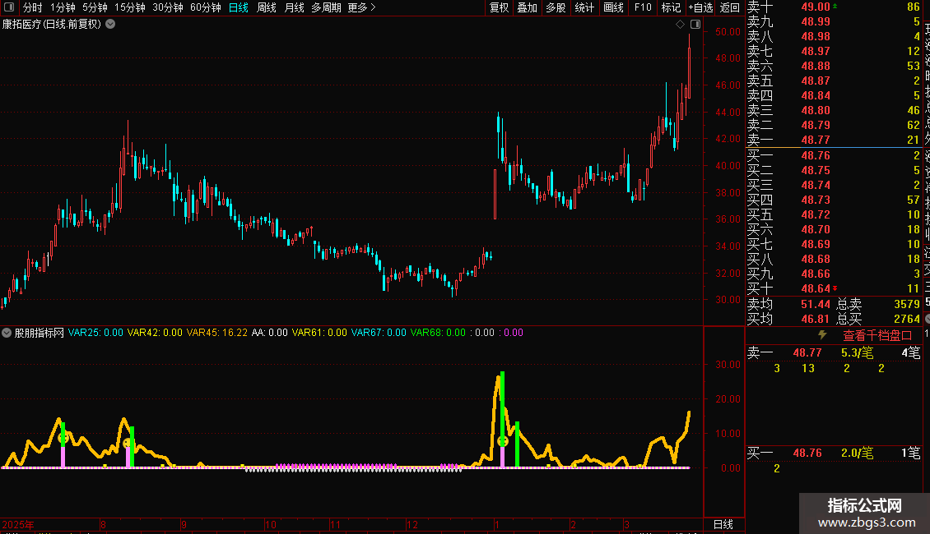Select the 15分钟 period tab
Viewport: 930px width, 534px height.
coord(130,7)
